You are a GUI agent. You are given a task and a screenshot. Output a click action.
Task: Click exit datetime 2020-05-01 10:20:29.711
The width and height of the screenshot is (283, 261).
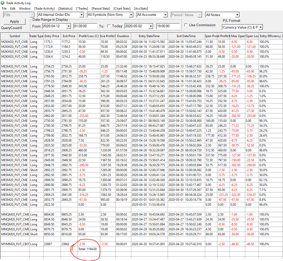[x=186, y=234]
